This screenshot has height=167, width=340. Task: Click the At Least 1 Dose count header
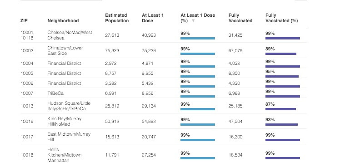click(x=153, y=18)
